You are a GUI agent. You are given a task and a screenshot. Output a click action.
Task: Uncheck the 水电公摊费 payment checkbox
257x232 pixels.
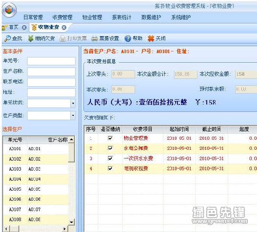pos(110,148)
